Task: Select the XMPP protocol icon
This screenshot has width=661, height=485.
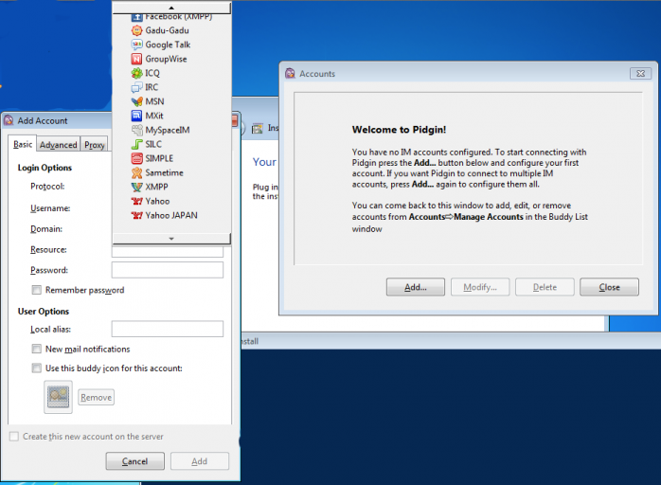Action: [137, 187]
